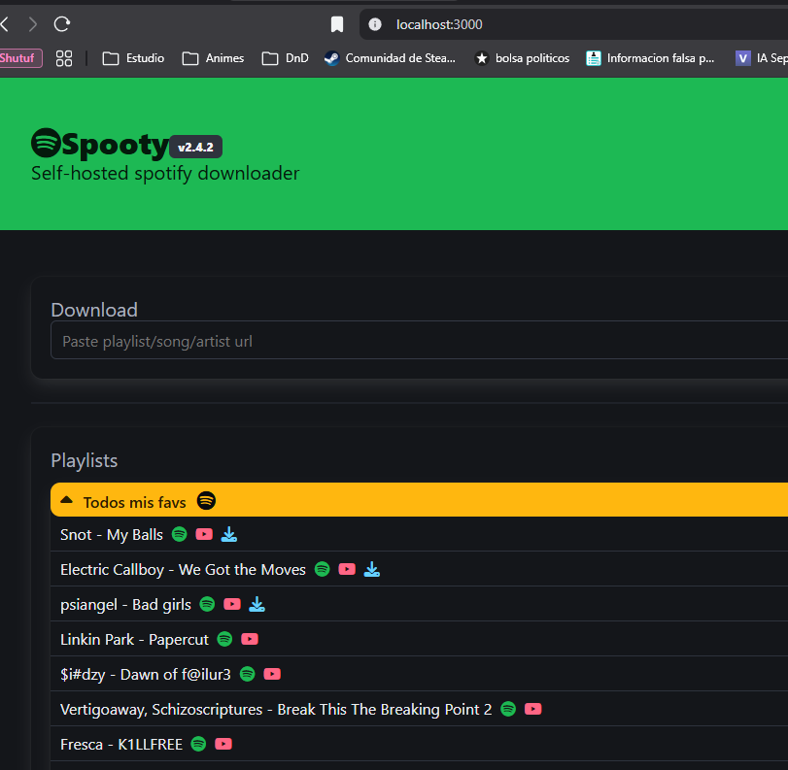This screenshot has height=770, width=788.
Task: Open the Shutuf bookmark
Action: tap(19, 58)
